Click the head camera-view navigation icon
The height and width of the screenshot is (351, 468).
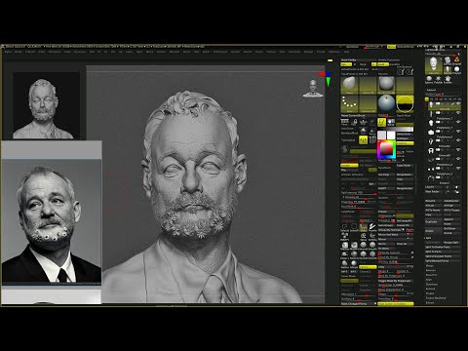pyautogui.click(x=313, y=88)
